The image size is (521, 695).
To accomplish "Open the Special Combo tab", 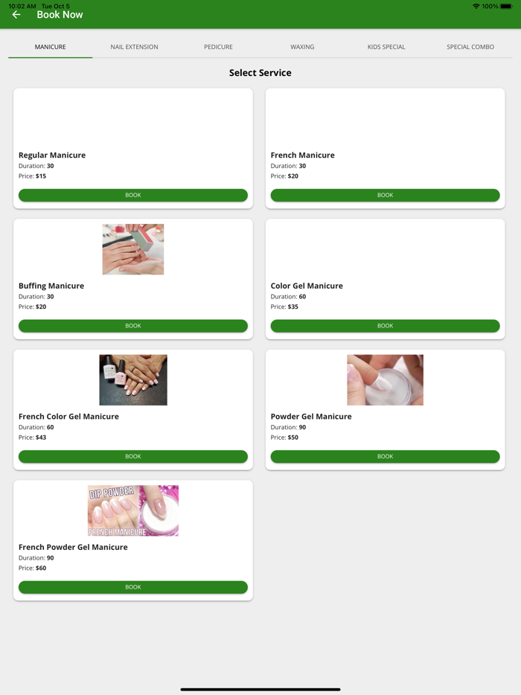I will click(470, 47).
